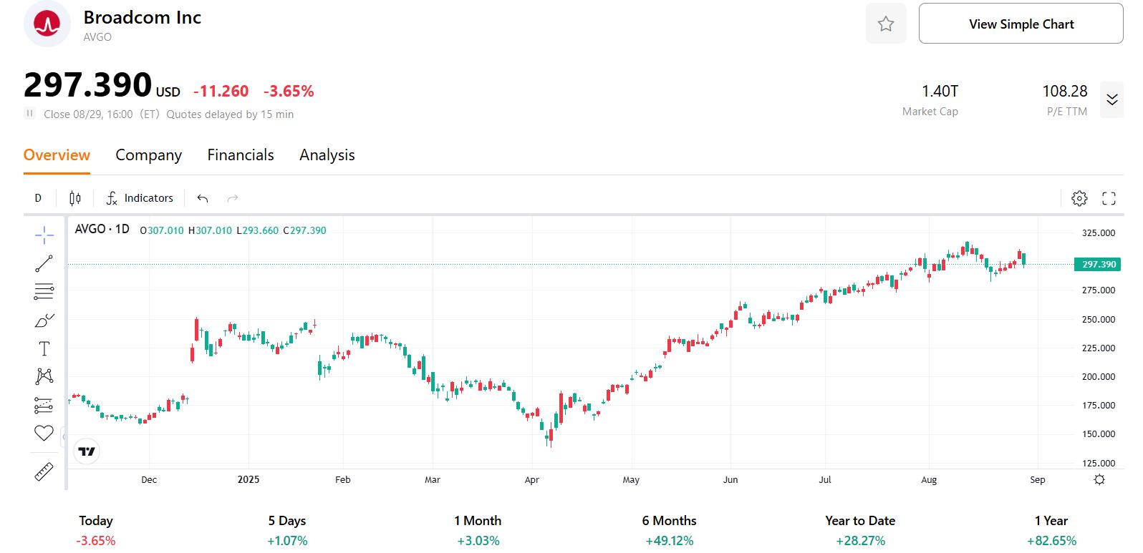
Task: Switch to the Financials tab
Action: pyautogui.click(x=240, y=155)
